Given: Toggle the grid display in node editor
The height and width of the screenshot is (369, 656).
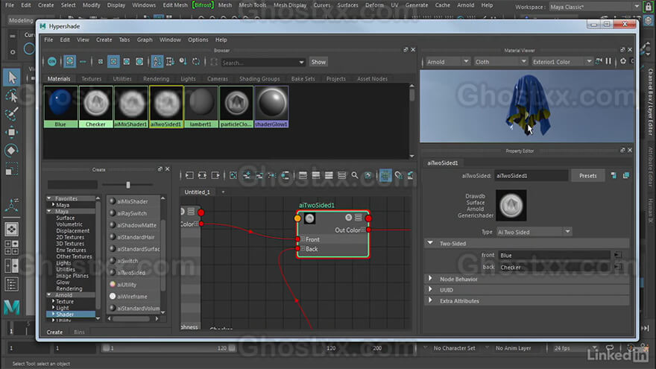Looking at the screenshot, I should click(385, 175).
